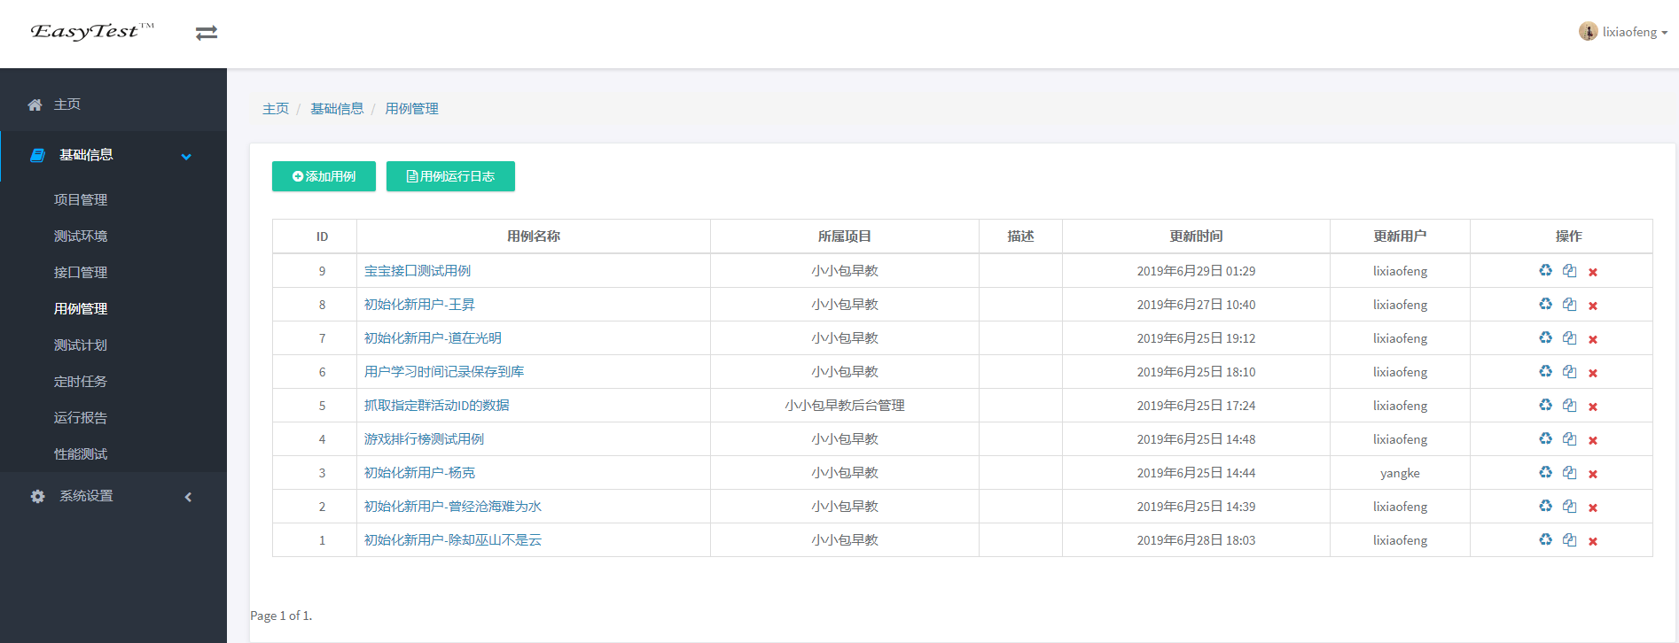
Task: Click the home icon beside 主页 in sidebar
Action: 35,105
